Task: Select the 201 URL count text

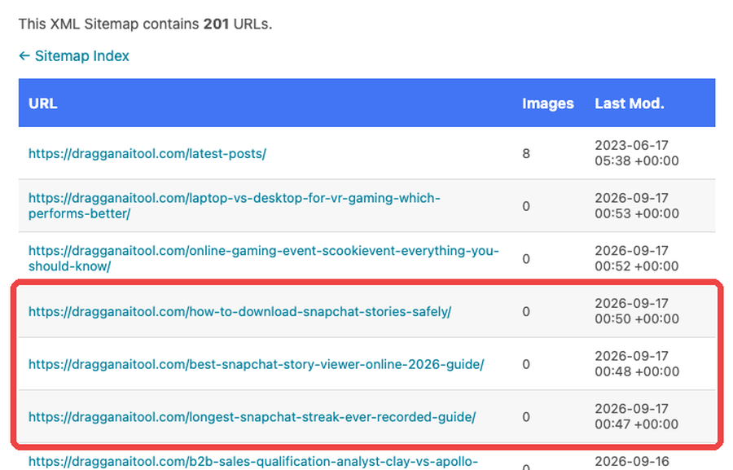Action: tap(216, 24)
